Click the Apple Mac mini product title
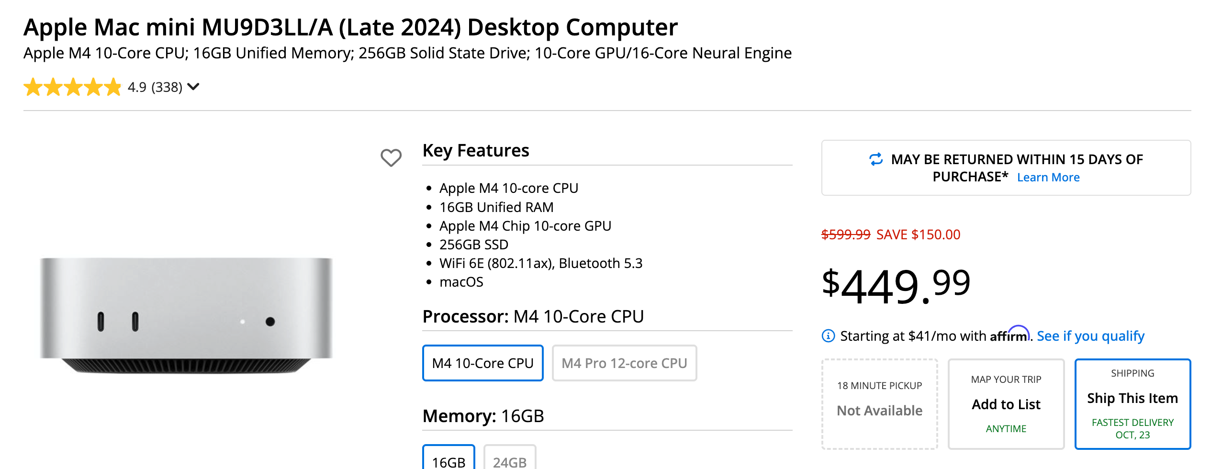The height and width of the screenshot is (469, 1211). [x=350, y=27]
